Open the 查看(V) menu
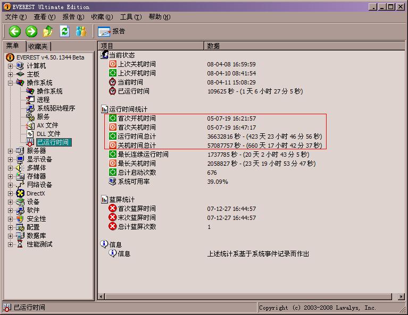 45,17
